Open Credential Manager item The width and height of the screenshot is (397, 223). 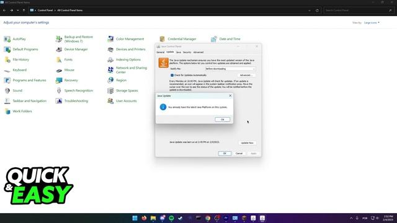coord(178,39)
